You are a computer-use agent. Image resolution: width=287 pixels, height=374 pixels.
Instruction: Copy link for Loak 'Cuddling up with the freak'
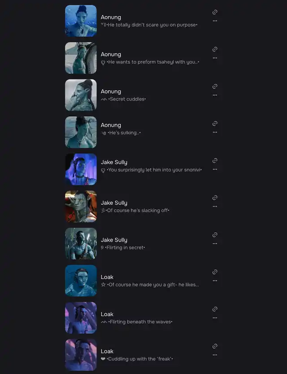215,346
